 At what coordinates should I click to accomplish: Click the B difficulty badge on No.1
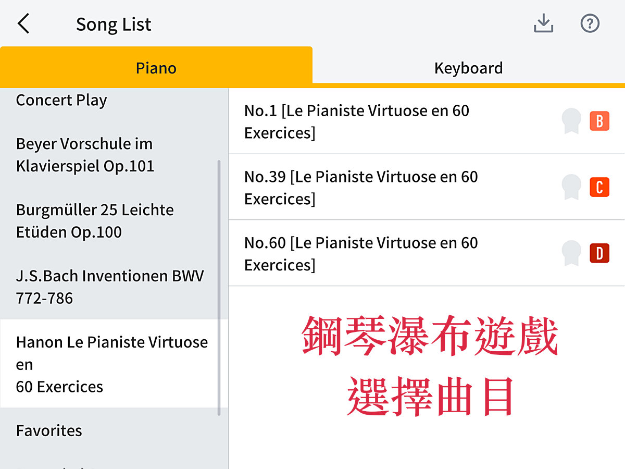pyautogui.click(x=599, y=121)
